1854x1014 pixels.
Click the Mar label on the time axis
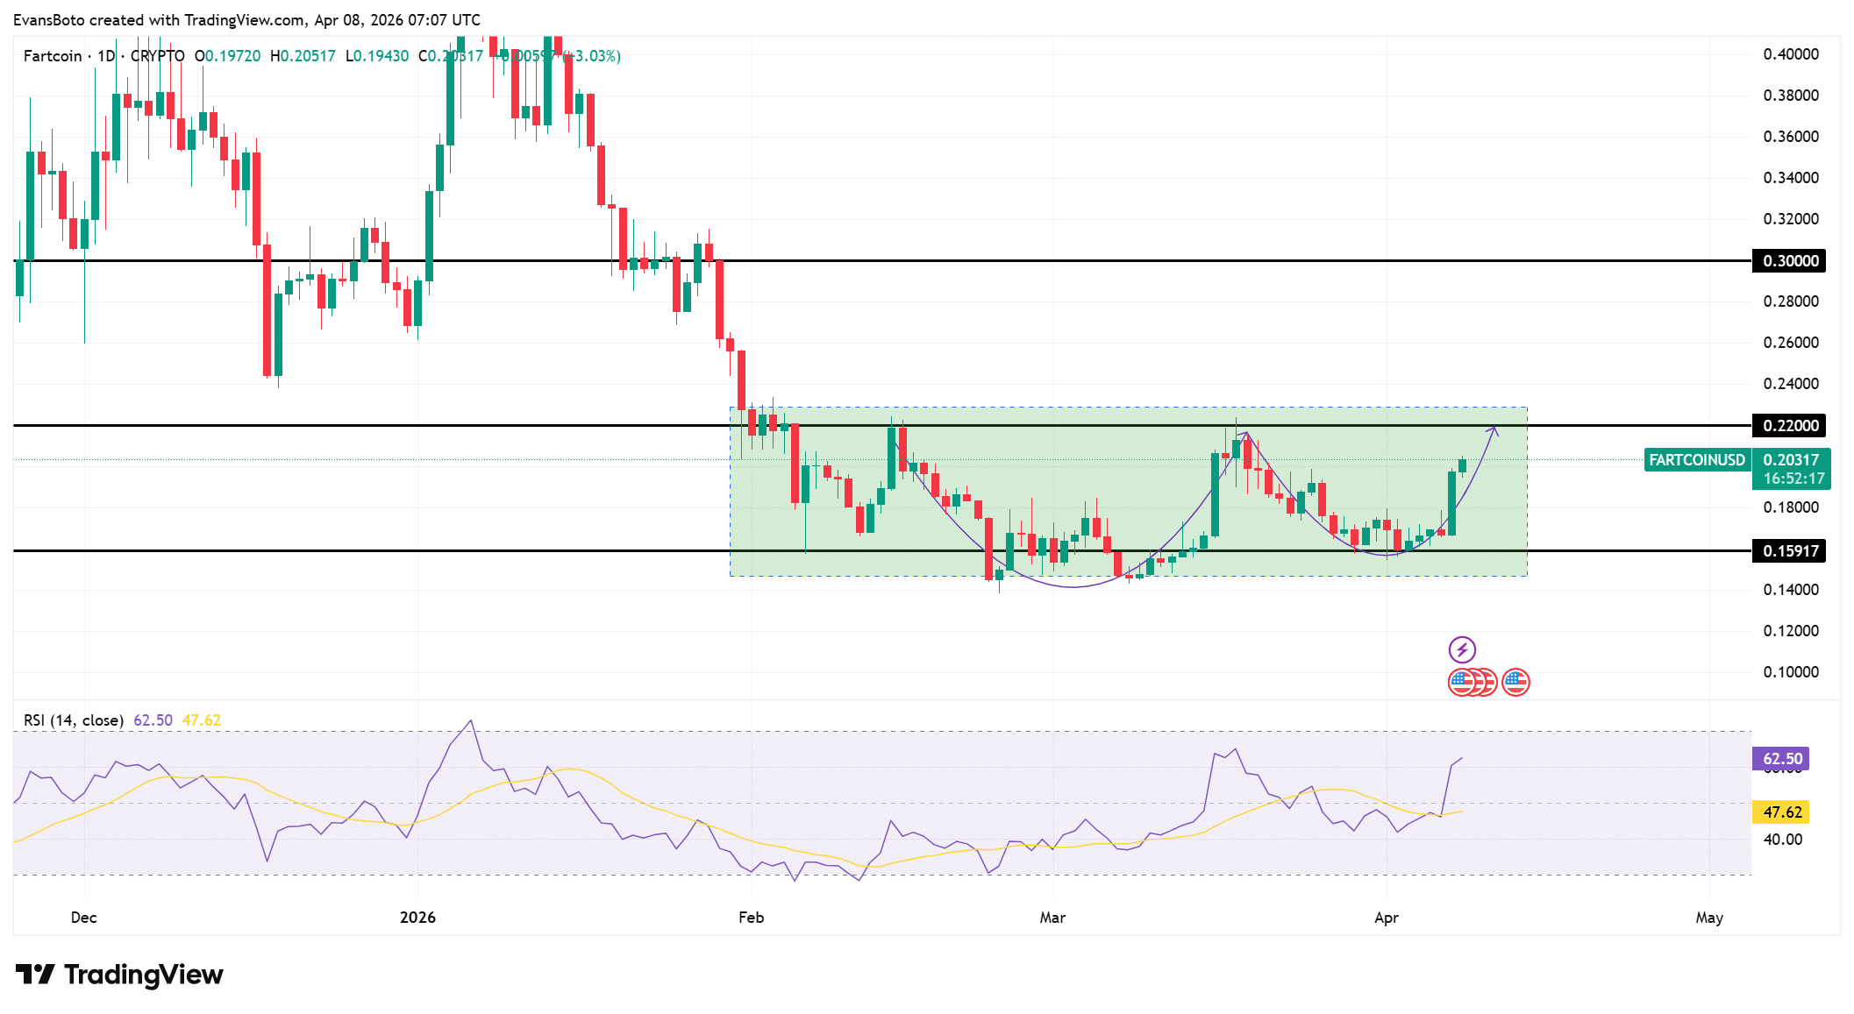click(1052, 918)
